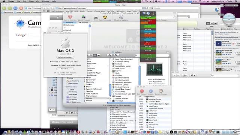Switch Utilities window to Cover Flow
Image resolution: width=240 pixels, height=135 pixels.
[x=99, y=55]
